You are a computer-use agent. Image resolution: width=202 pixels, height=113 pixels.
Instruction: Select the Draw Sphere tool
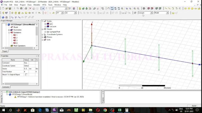click(26, 13)
